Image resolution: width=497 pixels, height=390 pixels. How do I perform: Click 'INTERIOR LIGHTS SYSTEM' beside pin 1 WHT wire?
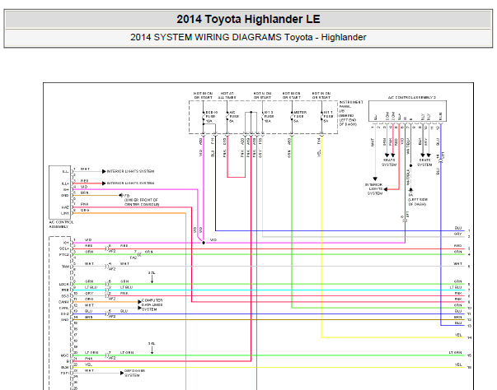pyautogui.click(x=130, y=171)
